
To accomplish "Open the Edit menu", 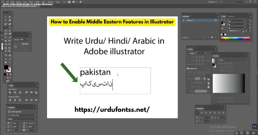I will [x=13, y=2].
